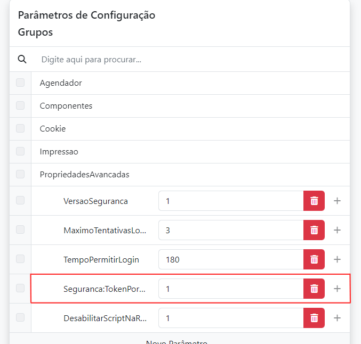Image resolution: width=361 pixels, height=344 pixels.
Task: Edit the MaximoTentativasLo... value field
Action: 231,230
